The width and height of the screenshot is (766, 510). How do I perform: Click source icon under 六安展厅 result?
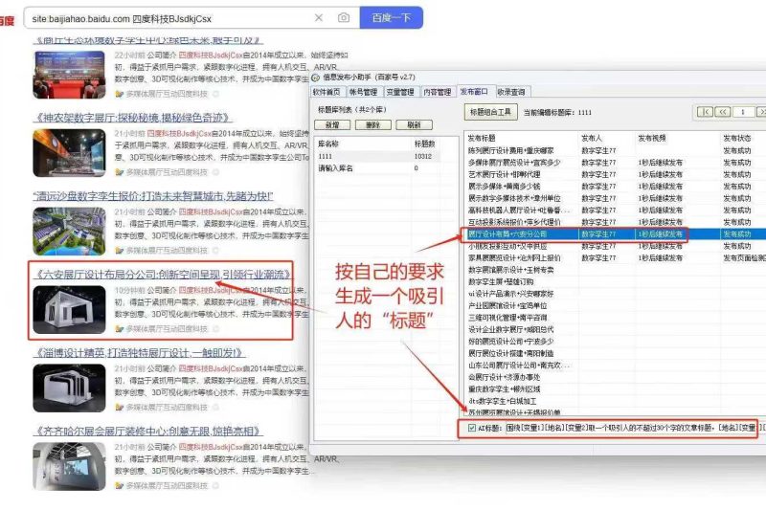(119, 329)
